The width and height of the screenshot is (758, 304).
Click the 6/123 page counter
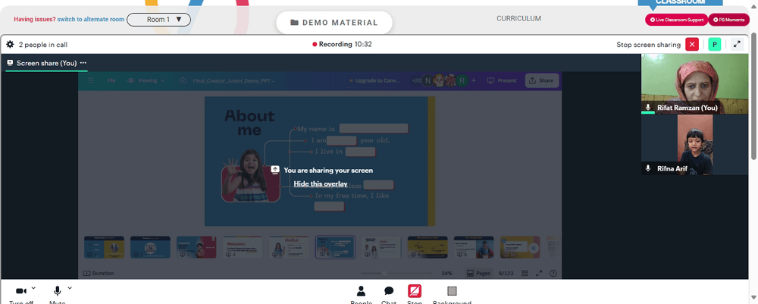pyautogui.click(x=506, y=273)
